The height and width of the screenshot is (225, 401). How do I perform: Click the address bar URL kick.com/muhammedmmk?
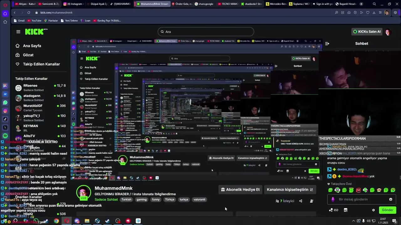click(56, 12)
